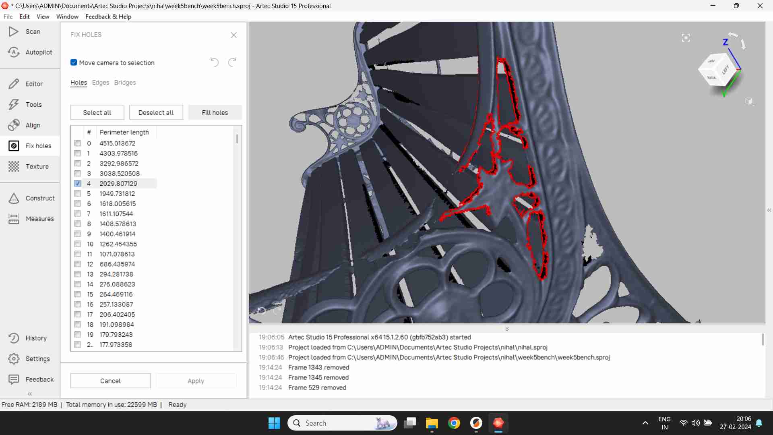Open the Feedback & Help menu

click(x=108, y=17)
